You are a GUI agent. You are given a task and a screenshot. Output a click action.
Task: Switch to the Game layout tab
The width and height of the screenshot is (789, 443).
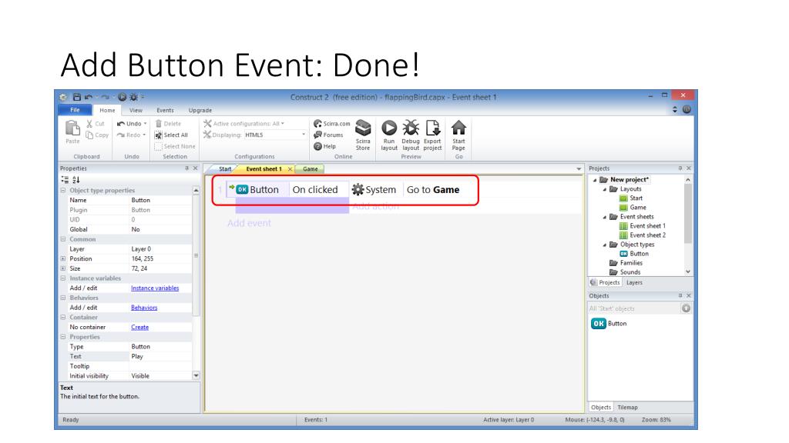pos(310,168)
